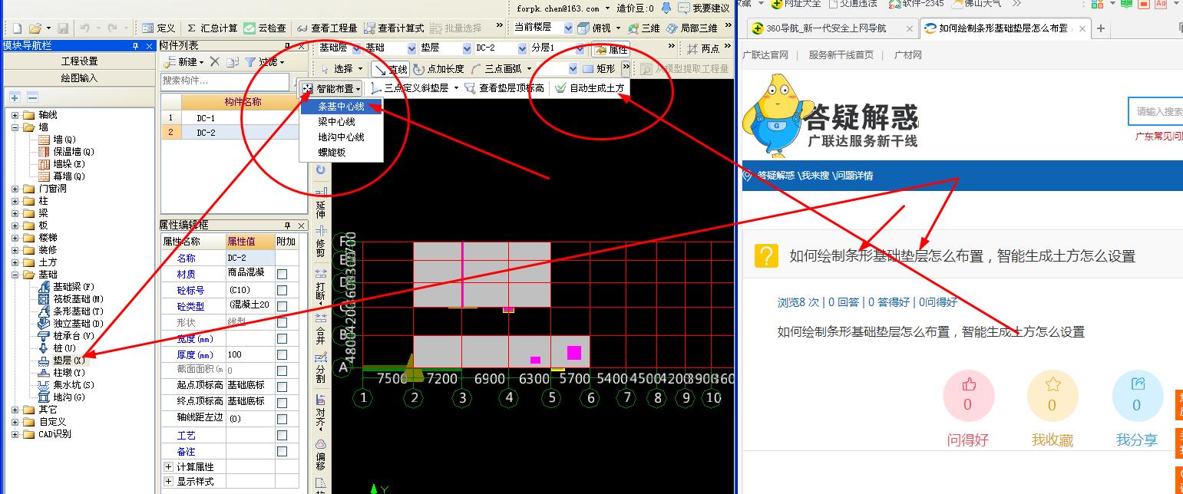
Task: Click 我收藏 favorite button in browser
Action: 1052,407
